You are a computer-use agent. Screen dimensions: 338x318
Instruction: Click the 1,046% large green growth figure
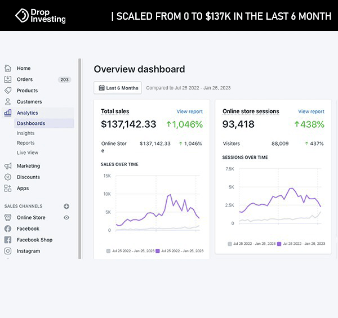(185, 124)
